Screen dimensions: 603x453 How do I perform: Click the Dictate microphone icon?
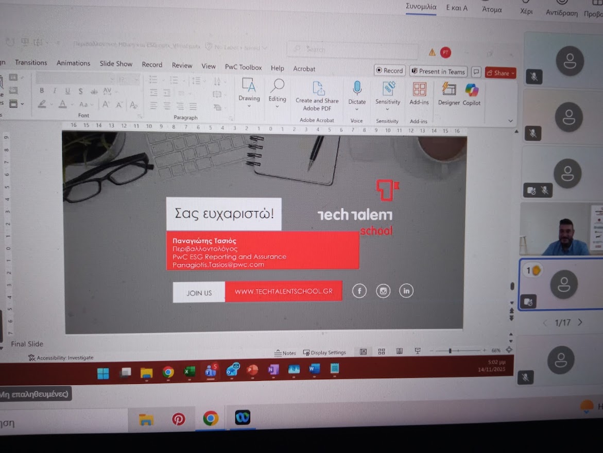click(x=357, y=89)
